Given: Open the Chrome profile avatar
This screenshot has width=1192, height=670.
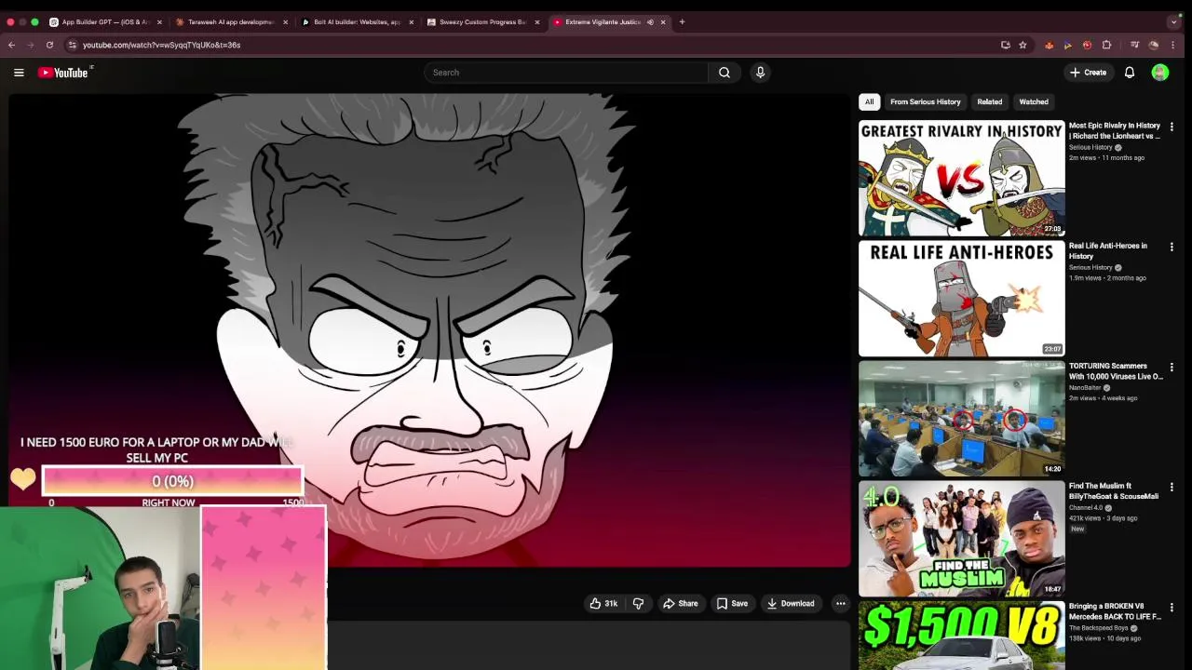Looking at the screenshot, I should click(1154, 45).
